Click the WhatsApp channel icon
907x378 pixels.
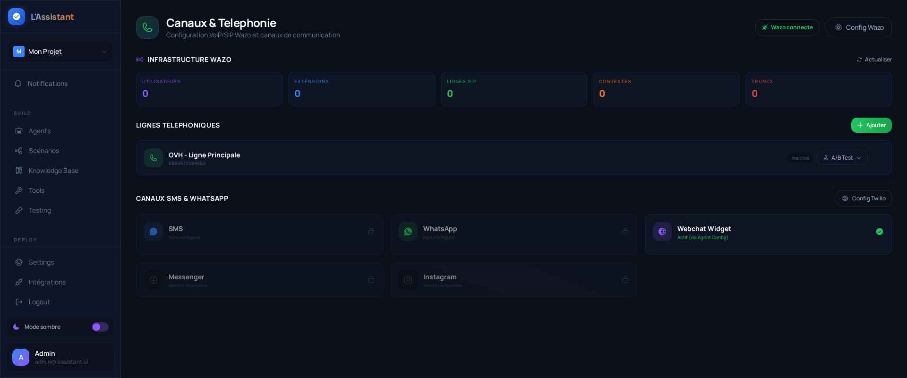click(x=408, y=232)
